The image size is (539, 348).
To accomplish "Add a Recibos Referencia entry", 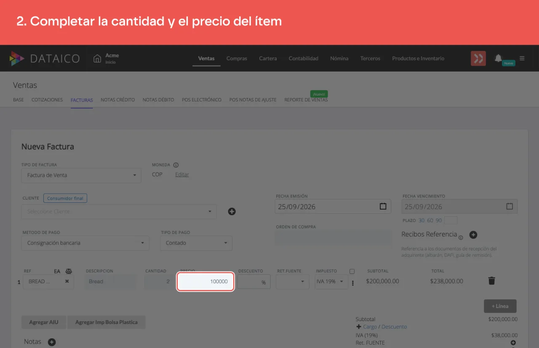I will pos(473,235).
